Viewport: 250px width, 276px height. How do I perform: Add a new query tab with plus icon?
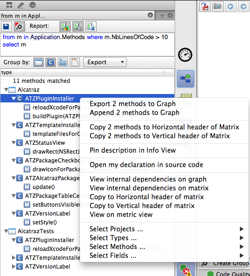[x=162, y=16]
